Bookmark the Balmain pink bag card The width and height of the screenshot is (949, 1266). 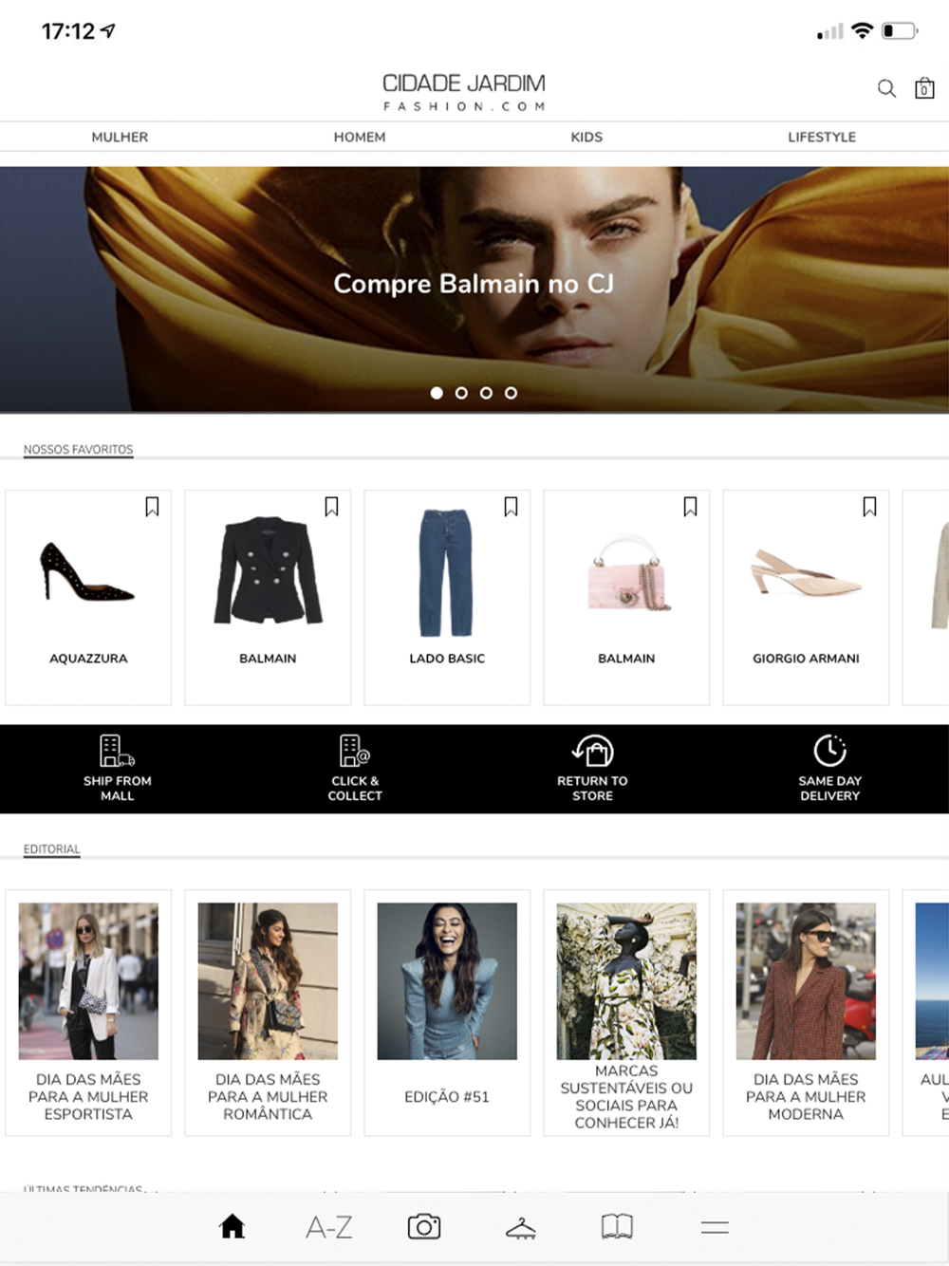pyautogui.click(x=690, y=507)
